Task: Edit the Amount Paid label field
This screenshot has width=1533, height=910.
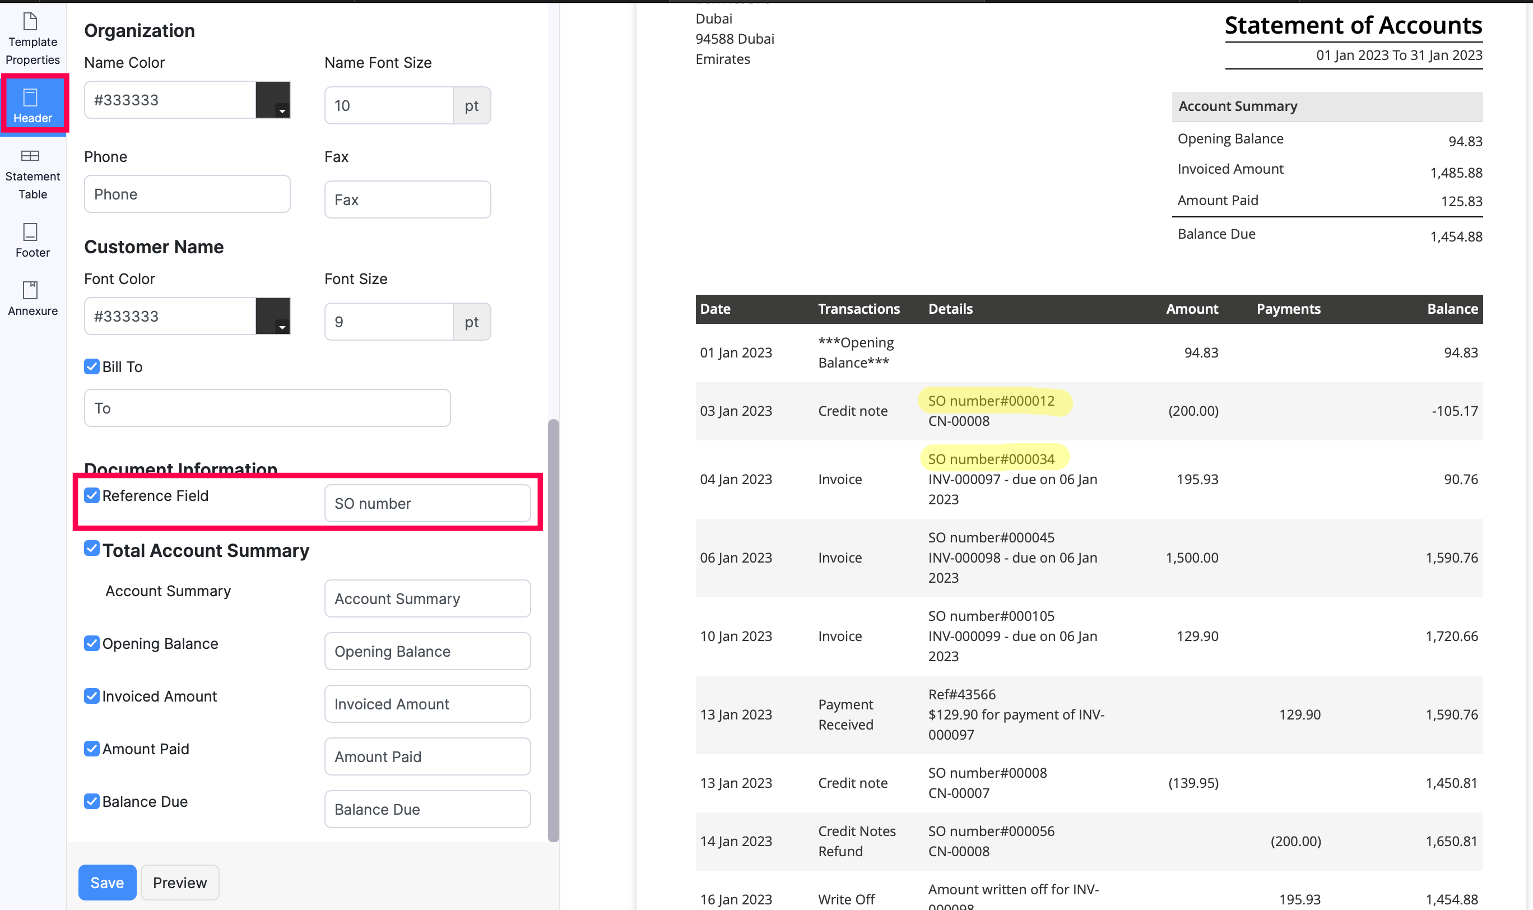Action: click(428, 756)
